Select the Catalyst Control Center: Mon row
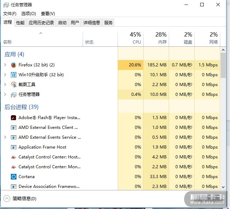230x209 pixels. (x=49, y=167)
